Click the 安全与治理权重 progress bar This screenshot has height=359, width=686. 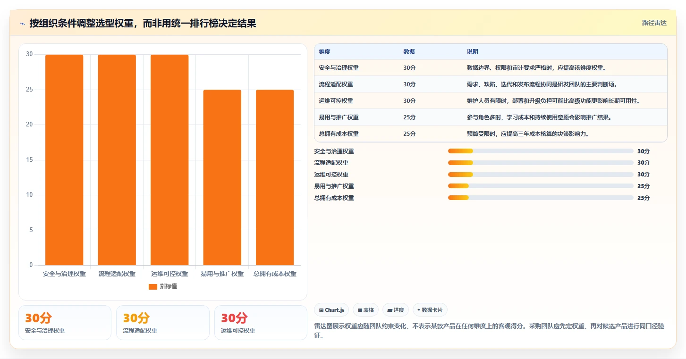point(541,151)
